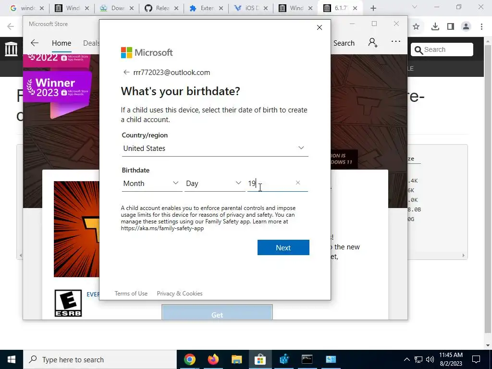The image size is (492, 369).
Task: Bookmark this page with the star icon
Action: point(416,27)
